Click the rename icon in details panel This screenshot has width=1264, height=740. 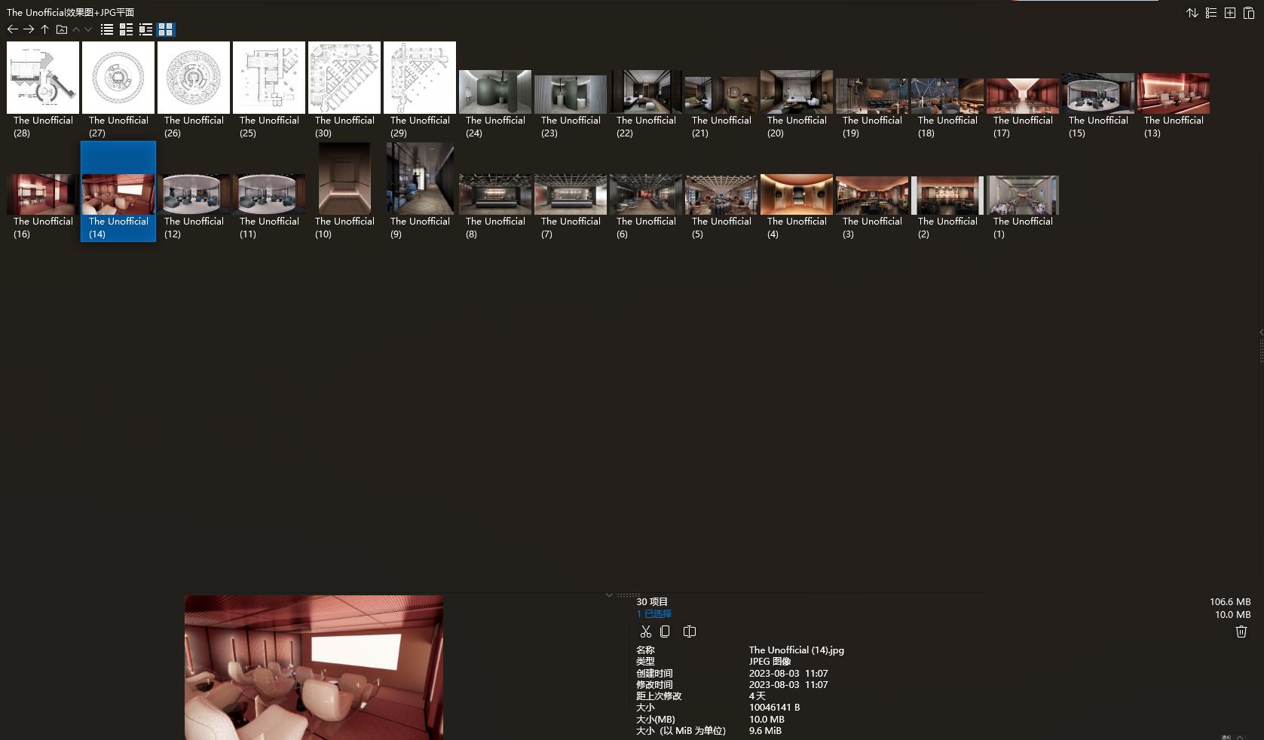pyautogui.click(x=689, y=631)
